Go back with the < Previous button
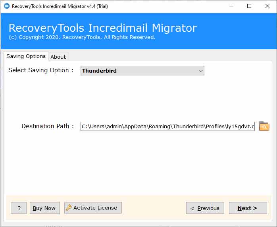The image size is (277, 227). [x=205, y=208]
